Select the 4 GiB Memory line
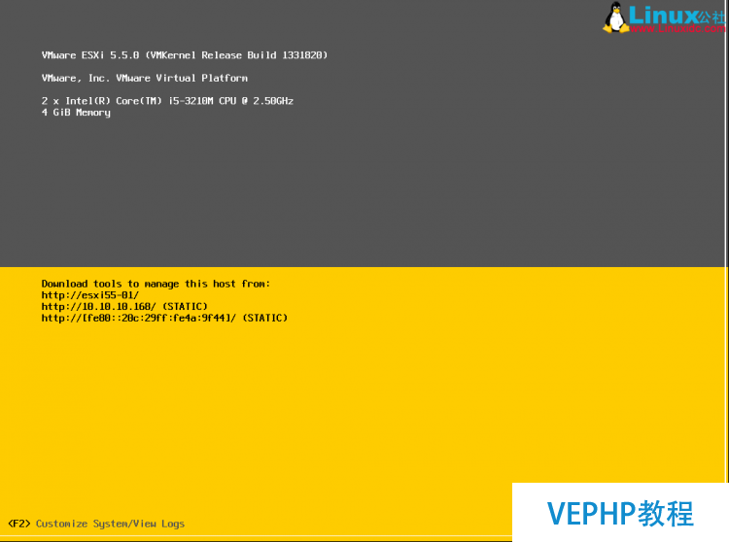Image resolution: width=729 pixels, height=542 pixels. [76, 113]
